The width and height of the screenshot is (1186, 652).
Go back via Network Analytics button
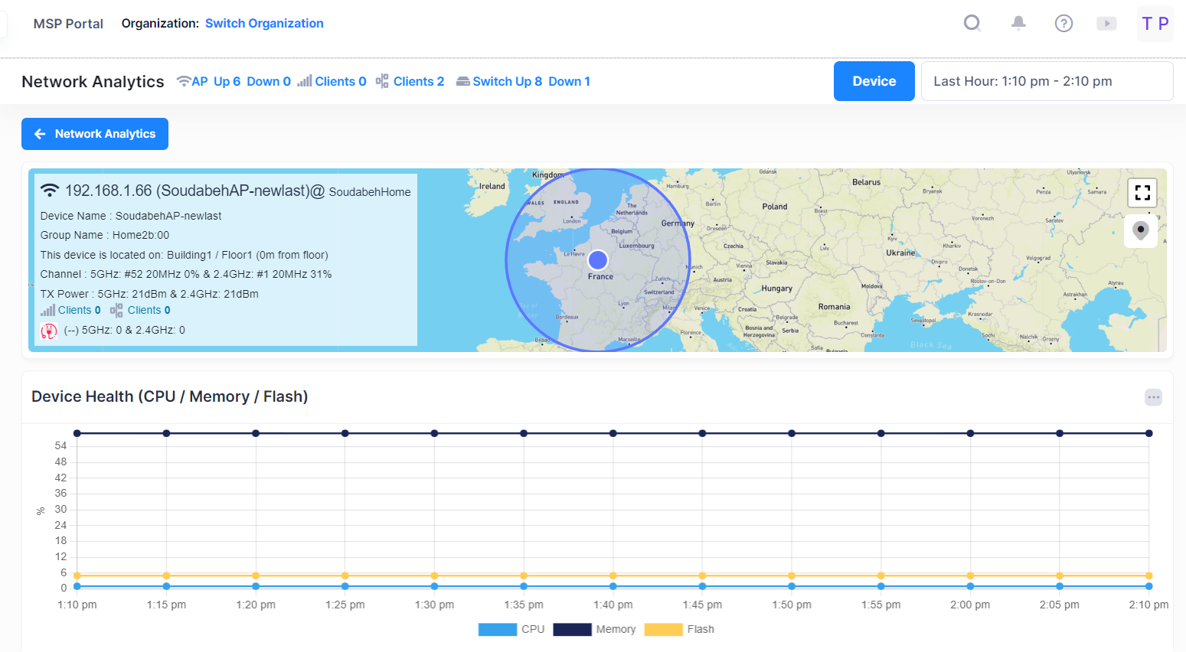95,134
